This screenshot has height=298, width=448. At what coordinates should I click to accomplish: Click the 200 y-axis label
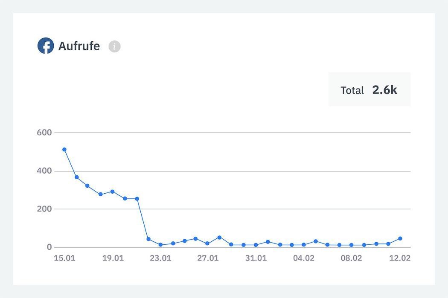(44, 209)
